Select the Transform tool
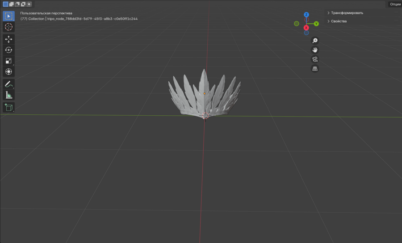The image size is (402, 243). [x=8, y=71]
